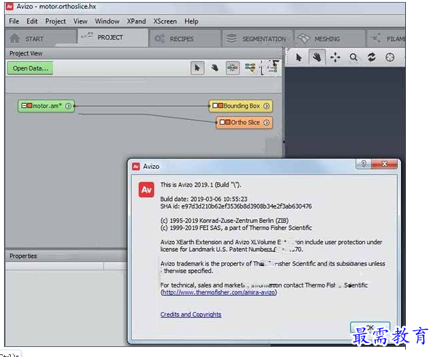Click 'This is Avizo 2019.1' text
The image size is (434, 357).
(201, 185)
